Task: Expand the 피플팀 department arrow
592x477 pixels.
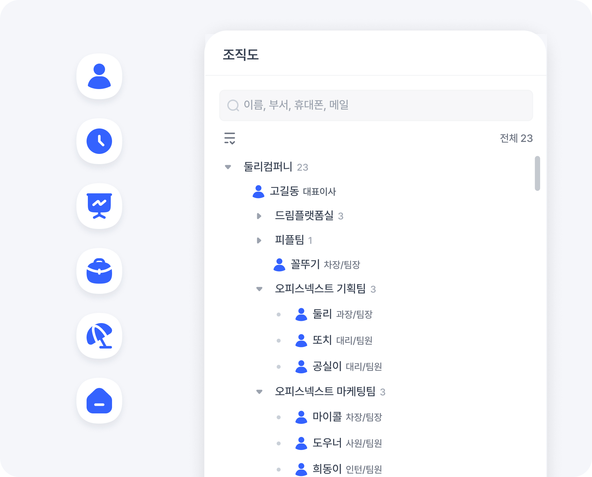Action: pos(259,240)
